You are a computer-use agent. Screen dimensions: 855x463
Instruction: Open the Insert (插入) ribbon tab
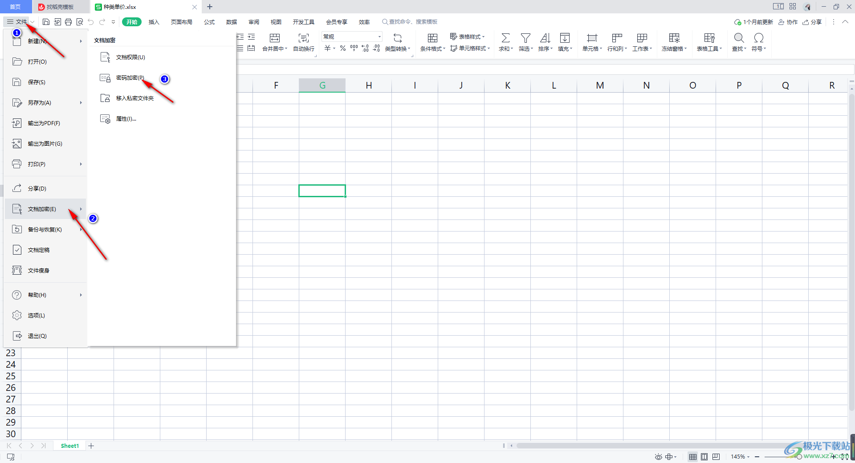(x=154, y=22)
